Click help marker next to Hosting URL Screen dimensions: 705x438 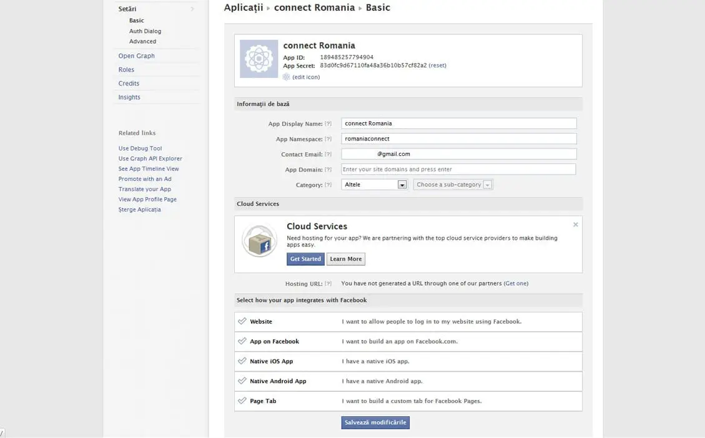pos(328,283)
